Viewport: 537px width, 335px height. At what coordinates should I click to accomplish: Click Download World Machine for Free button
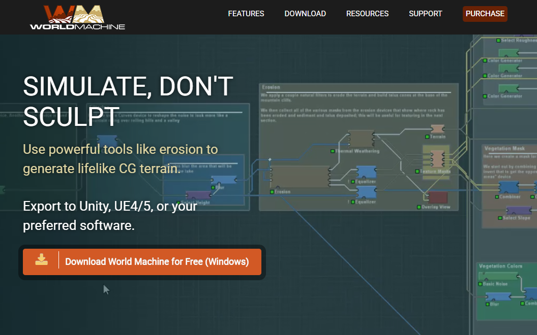pyautogui.click(x=157, y=262)
